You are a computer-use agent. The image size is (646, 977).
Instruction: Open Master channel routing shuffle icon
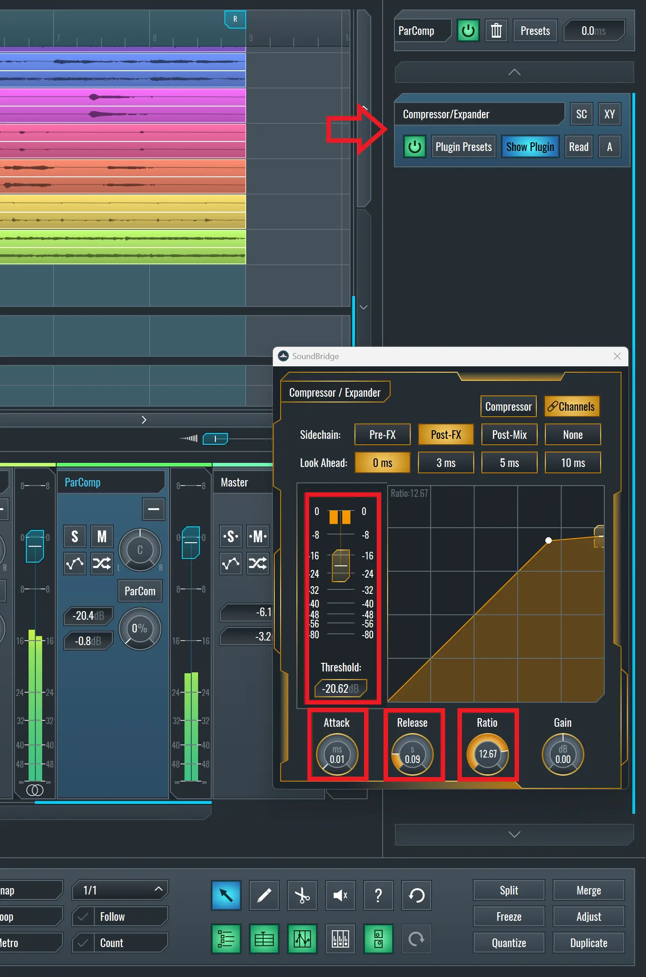pos(258,564)
